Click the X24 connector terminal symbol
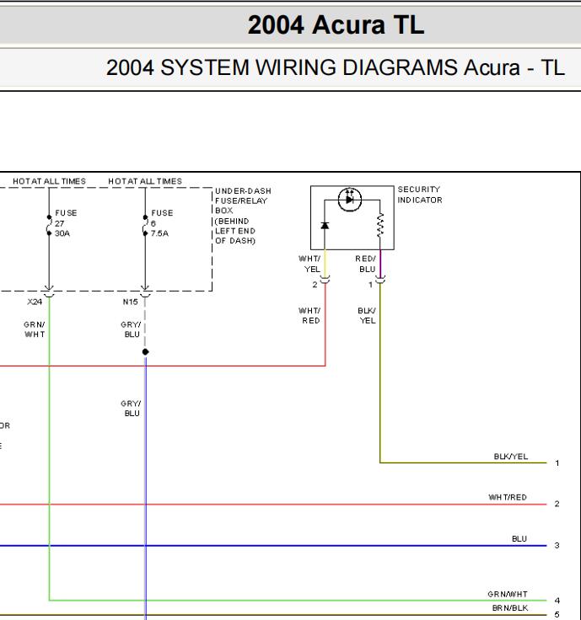 pos(49,291)
